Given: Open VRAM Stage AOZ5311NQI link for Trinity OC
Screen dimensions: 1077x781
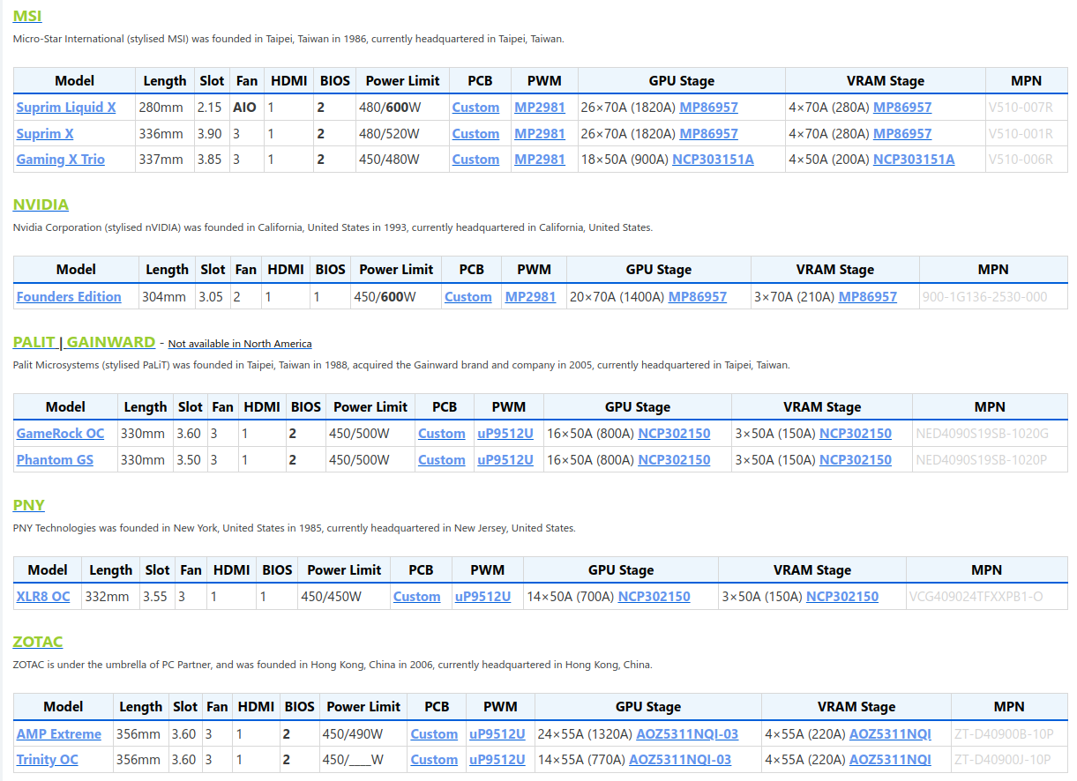Looking at the screenshot, I should (890, 760).
